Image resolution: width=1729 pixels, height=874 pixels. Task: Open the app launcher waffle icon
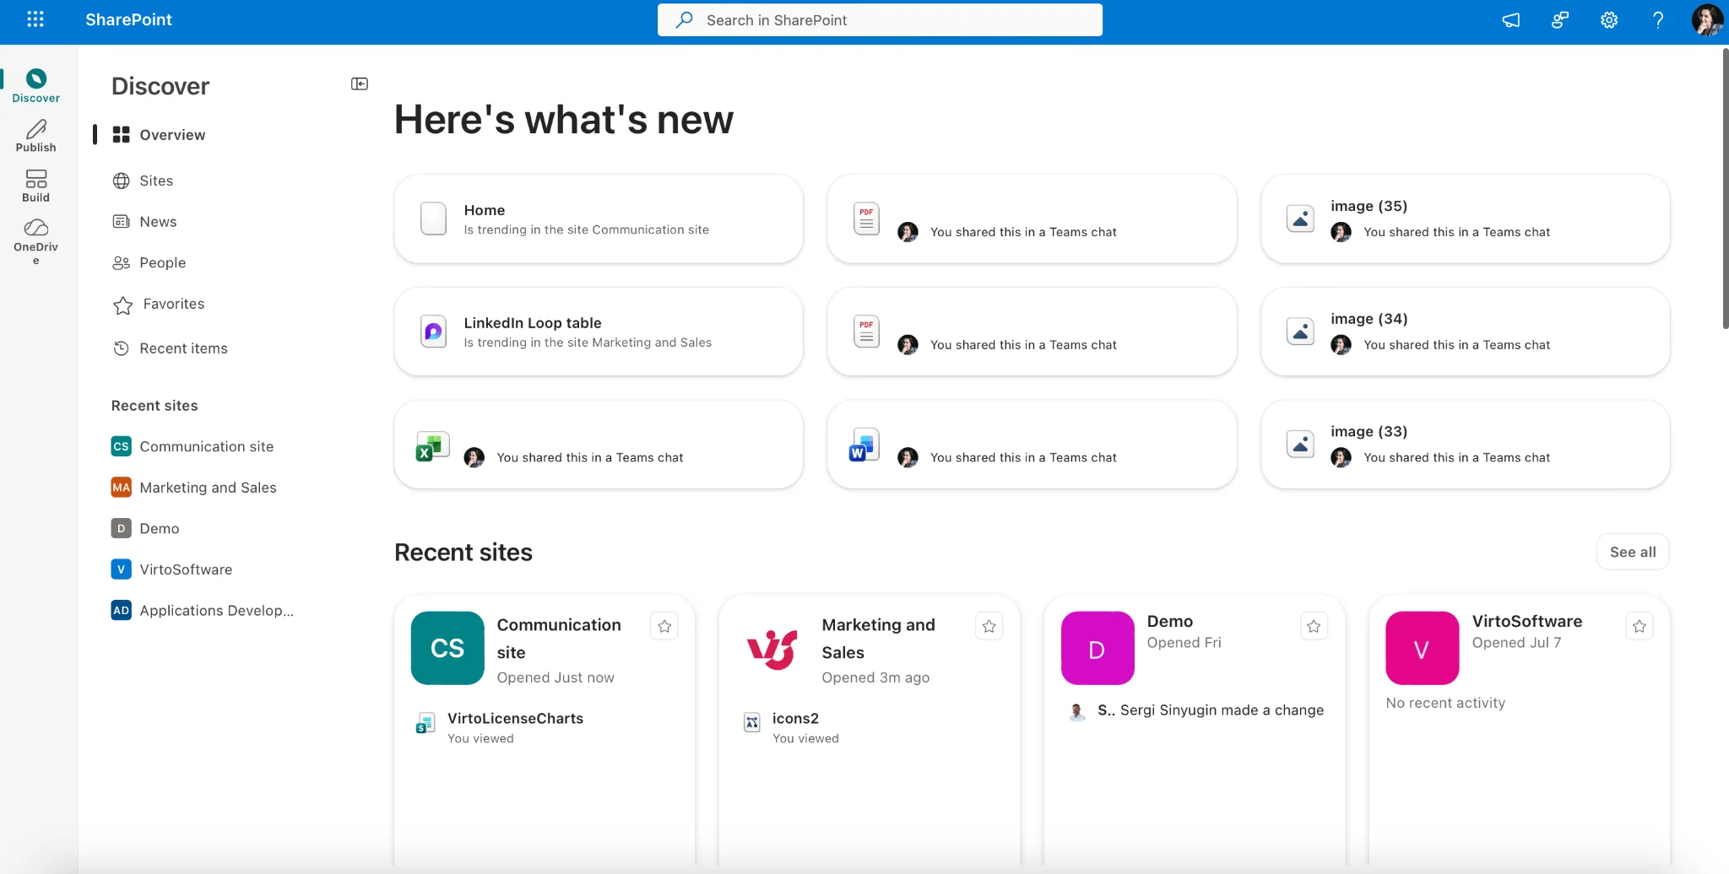pyautogui.click(x=35, y=19)
